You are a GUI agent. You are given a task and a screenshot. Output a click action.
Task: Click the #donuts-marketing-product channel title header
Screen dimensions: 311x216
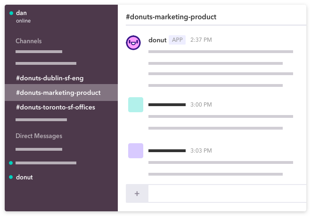pos(171,17)
